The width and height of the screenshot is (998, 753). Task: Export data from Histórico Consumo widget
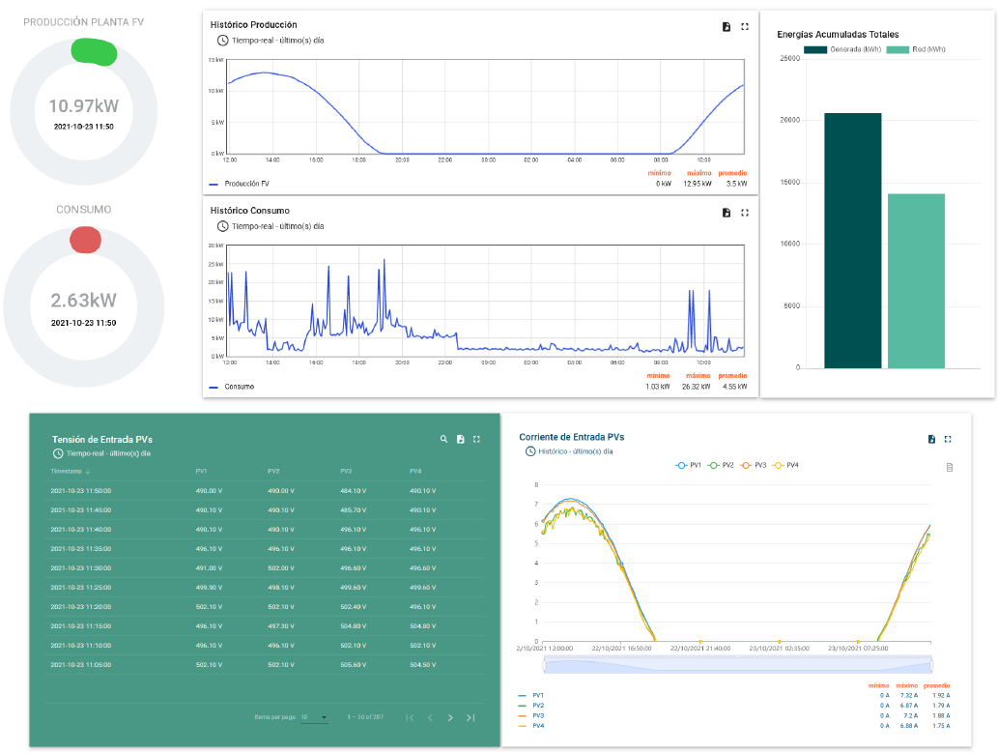point(727,213)
